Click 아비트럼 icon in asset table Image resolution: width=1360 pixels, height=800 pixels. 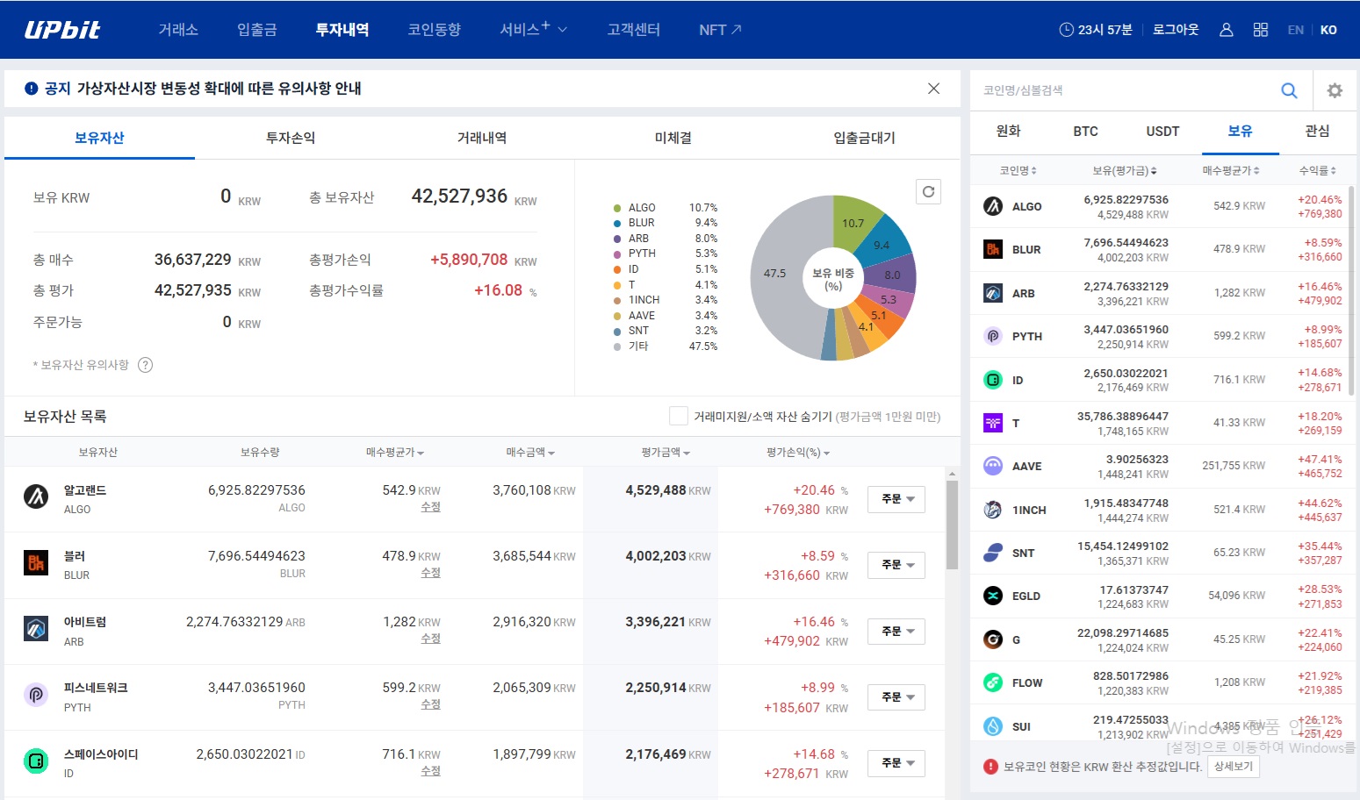tap(36, 628)
